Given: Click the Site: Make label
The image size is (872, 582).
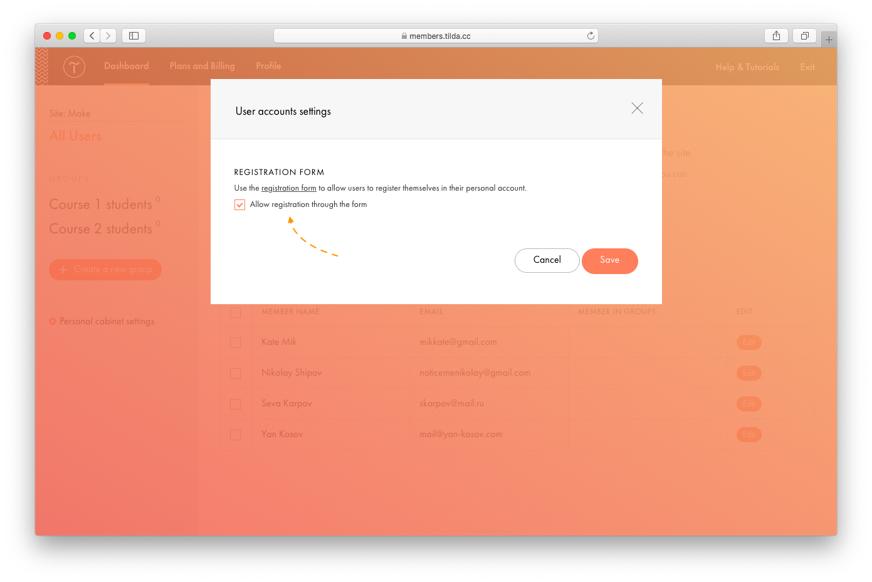Looking at the screenshot, I should [70, 114].
